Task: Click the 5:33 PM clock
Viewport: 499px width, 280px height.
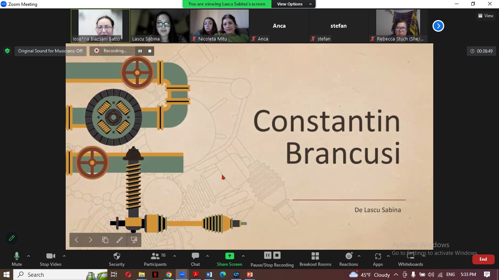Action: pyautogui.click(x=468, y=275)
